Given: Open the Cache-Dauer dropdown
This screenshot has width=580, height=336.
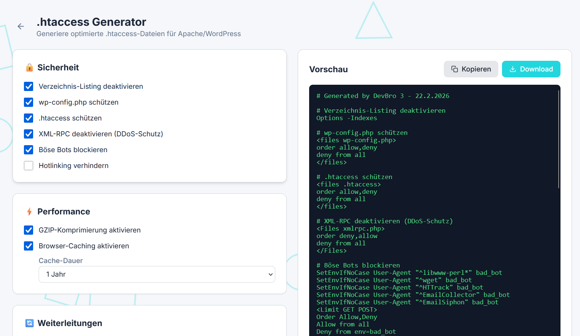Looking at the screenshot, I should (156, 274).
